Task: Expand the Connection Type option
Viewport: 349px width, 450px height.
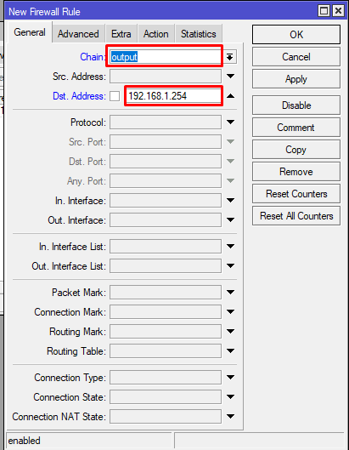Action: pyautogui.click(x=230, y=377)
